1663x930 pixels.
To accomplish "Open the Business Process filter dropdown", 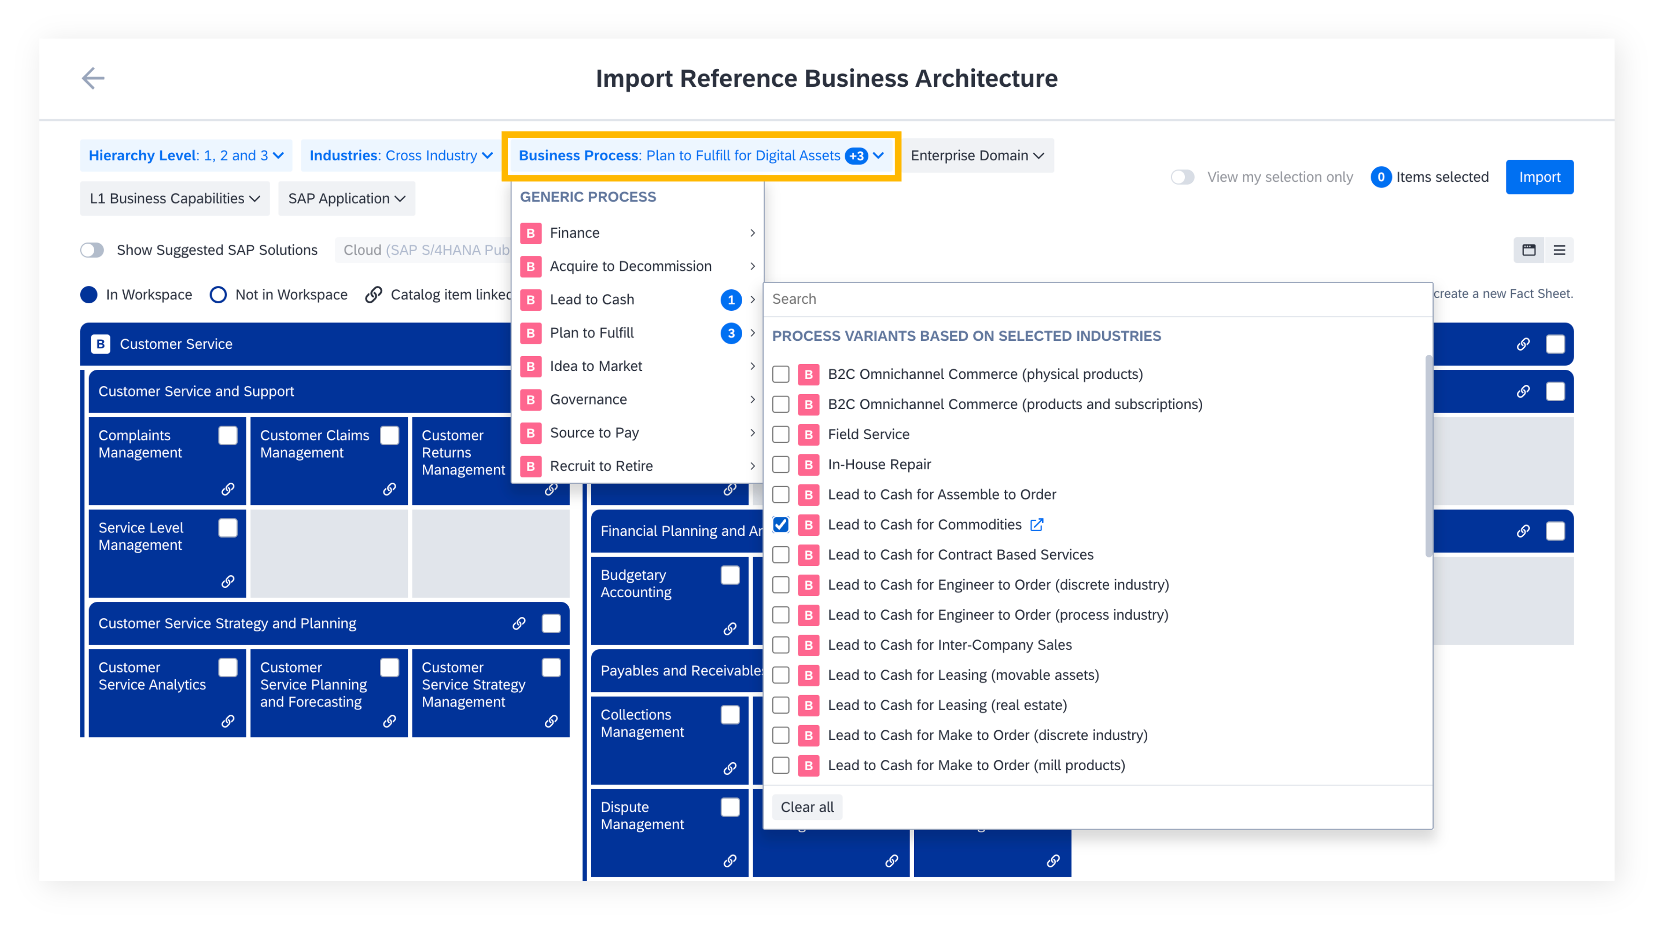I will [x=701, y=156].
